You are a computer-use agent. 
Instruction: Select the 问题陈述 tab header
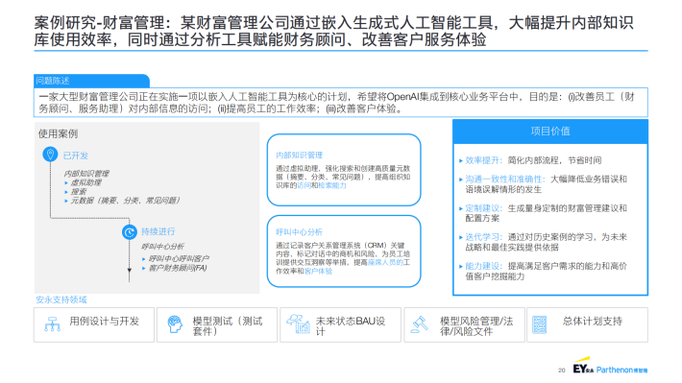92,81
